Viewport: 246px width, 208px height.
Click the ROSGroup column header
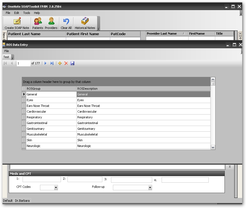[51, 89]
